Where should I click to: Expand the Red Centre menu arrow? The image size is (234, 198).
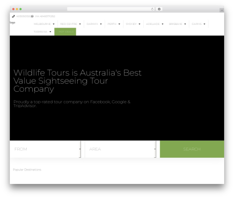(80, 24)
